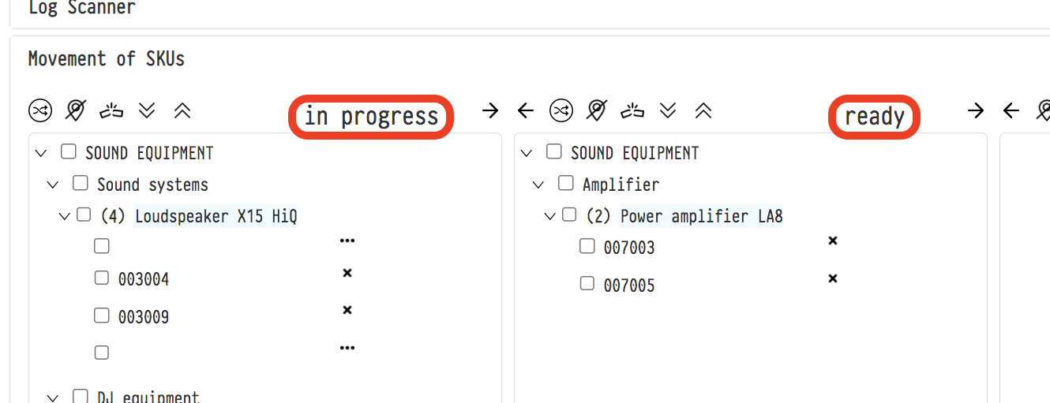Expand all items in the ready column
This screenshot has width=1050, height=403.
[668, 110]
